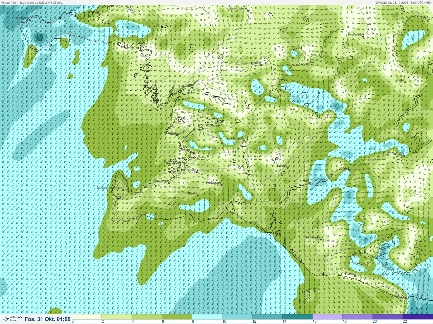Viewport: 433px width, 324px height.
Task: Click the Húsafell station label
Action: [x=255, y=63]
